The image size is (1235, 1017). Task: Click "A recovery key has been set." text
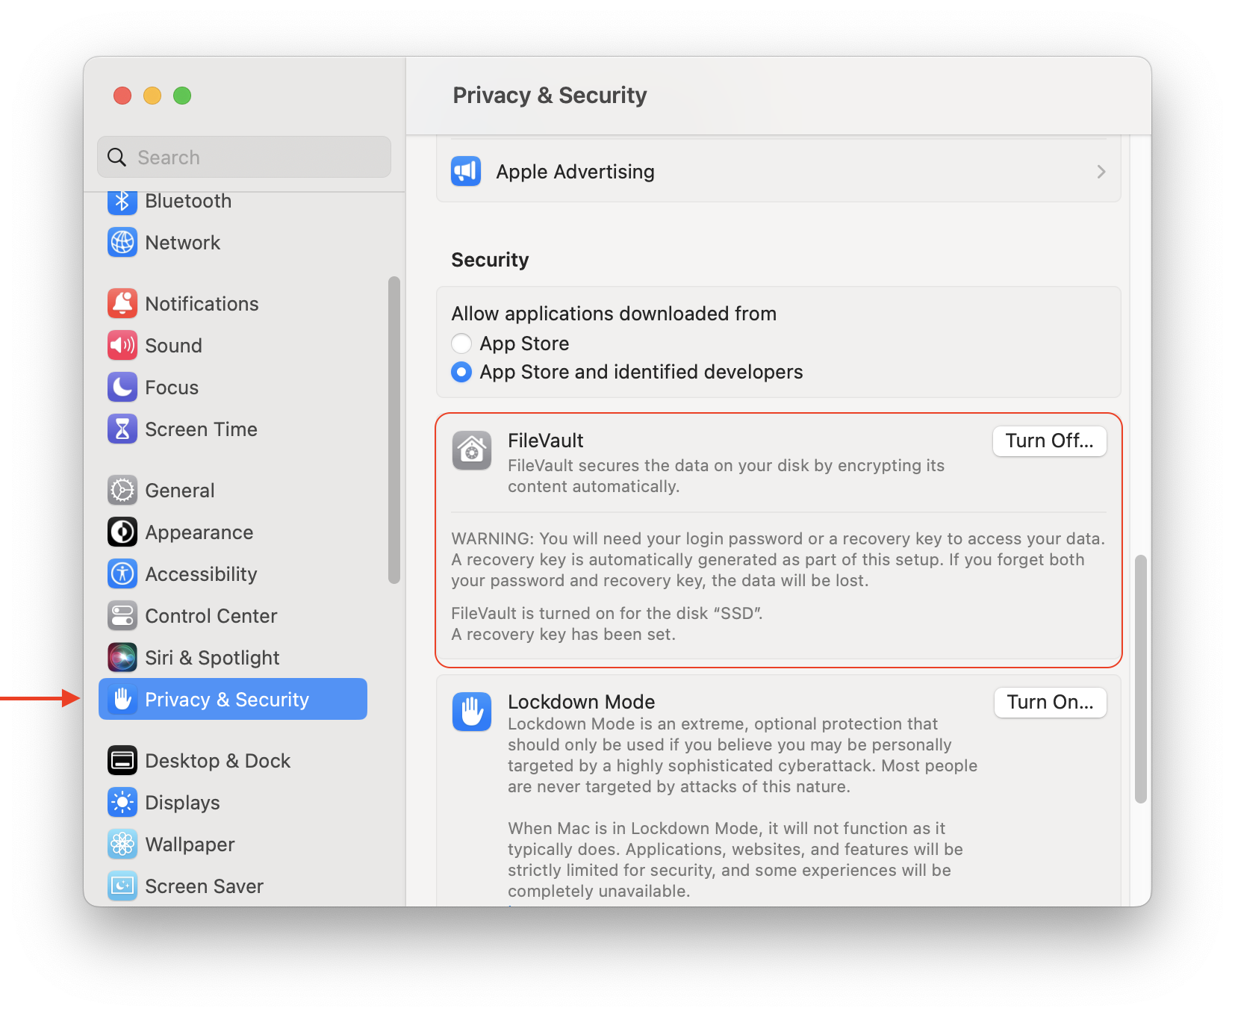[564, 635]
